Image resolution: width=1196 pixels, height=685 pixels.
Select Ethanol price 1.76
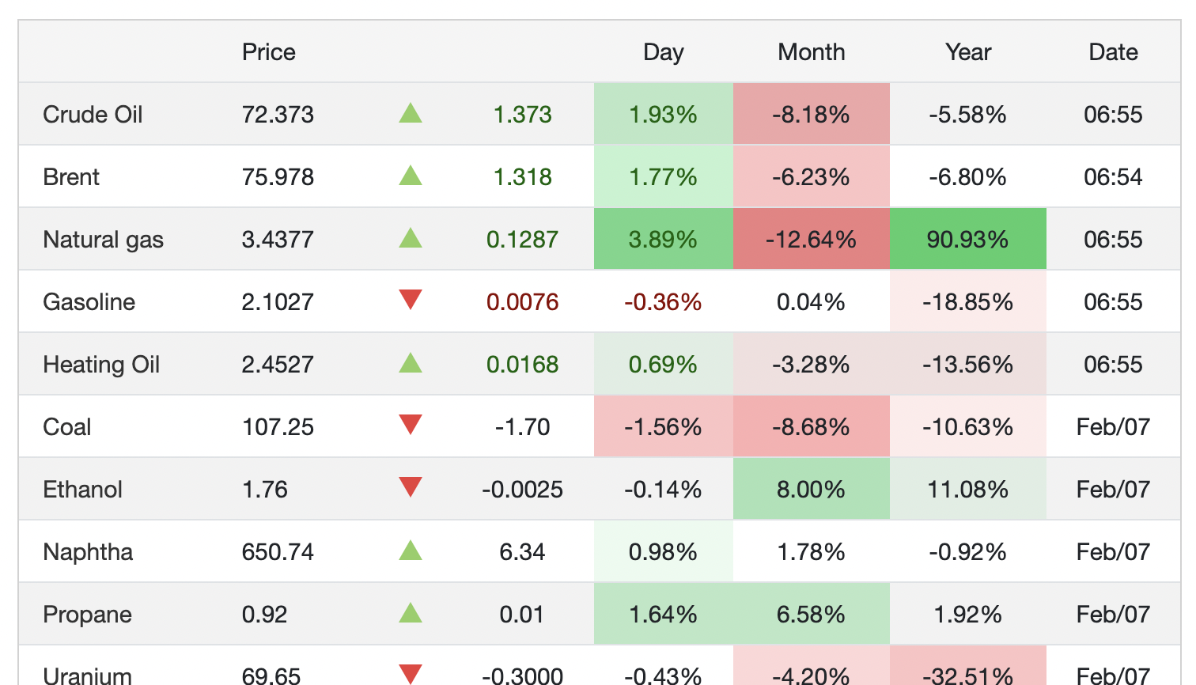pyautogui.click(x=265, y=490)
